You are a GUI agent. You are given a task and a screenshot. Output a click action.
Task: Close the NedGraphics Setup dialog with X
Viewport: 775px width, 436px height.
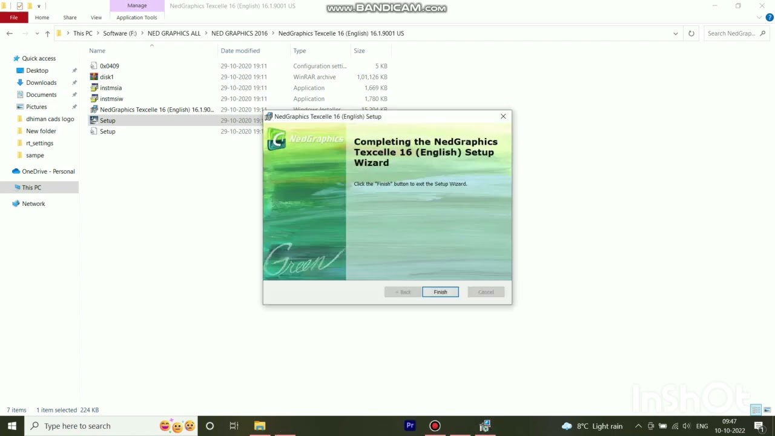pos(503,116)
